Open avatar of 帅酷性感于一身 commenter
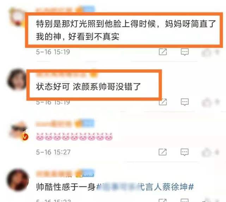This screenshot has height=202, width=226. [x=18, y=180]
